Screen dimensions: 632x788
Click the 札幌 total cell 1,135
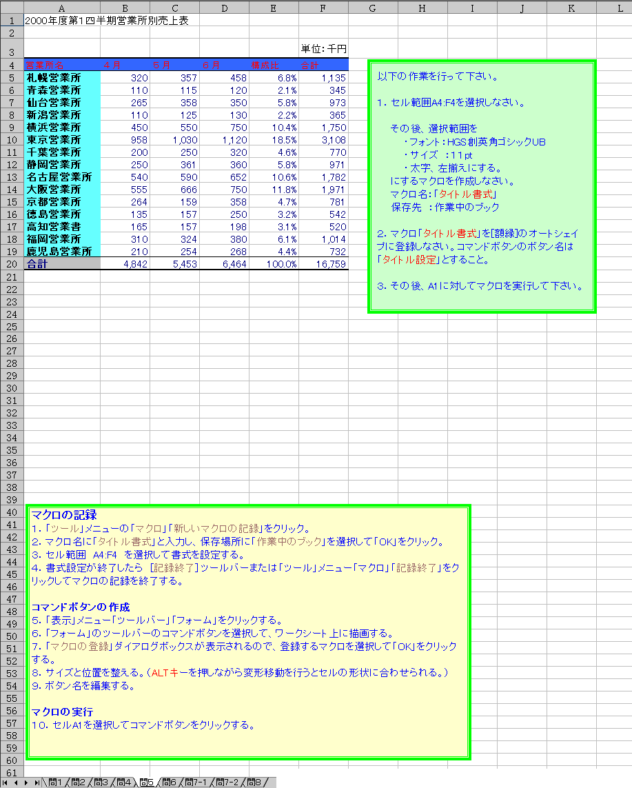click(323, 78)
